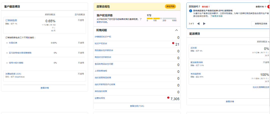Open 上架政策违规 issue row

click(x=137, y=71)
